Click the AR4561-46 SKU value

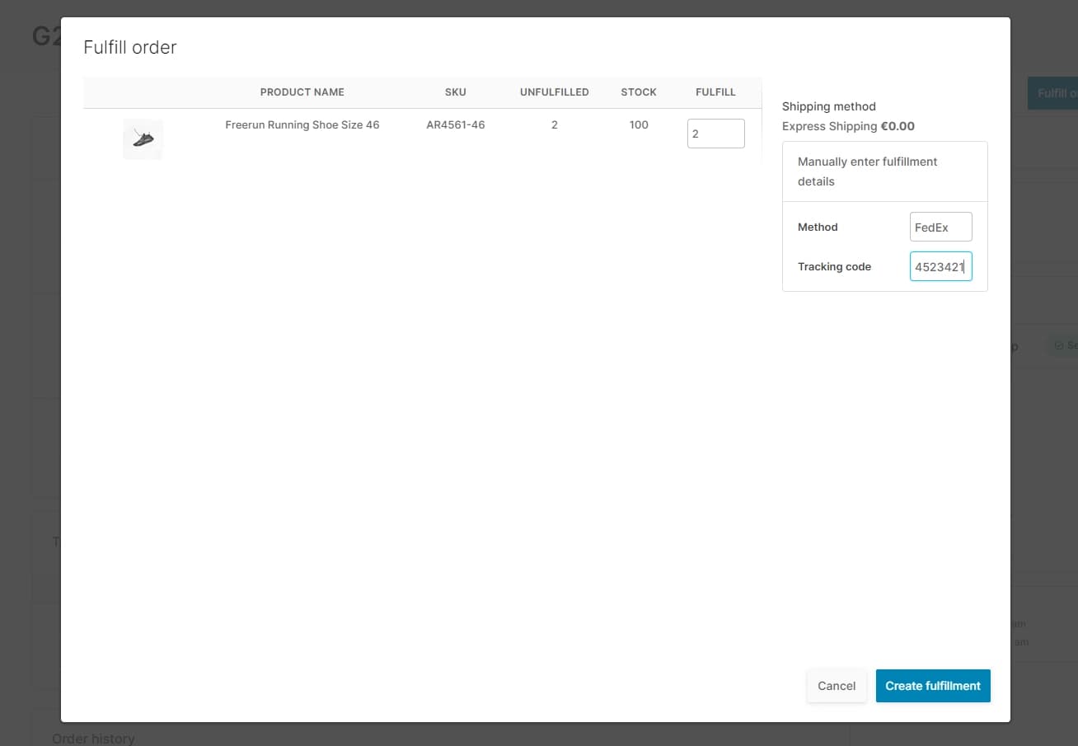(455, 125)
